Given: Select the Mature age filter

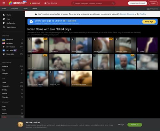Looking at the screenshot, I should pyautogui.click(x=12, y=94).
